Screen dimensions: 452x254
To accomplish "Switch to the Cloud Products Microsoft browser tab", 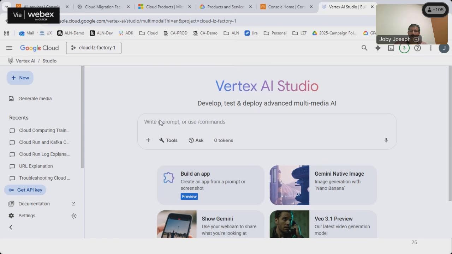I will click(x=164, y=7).
